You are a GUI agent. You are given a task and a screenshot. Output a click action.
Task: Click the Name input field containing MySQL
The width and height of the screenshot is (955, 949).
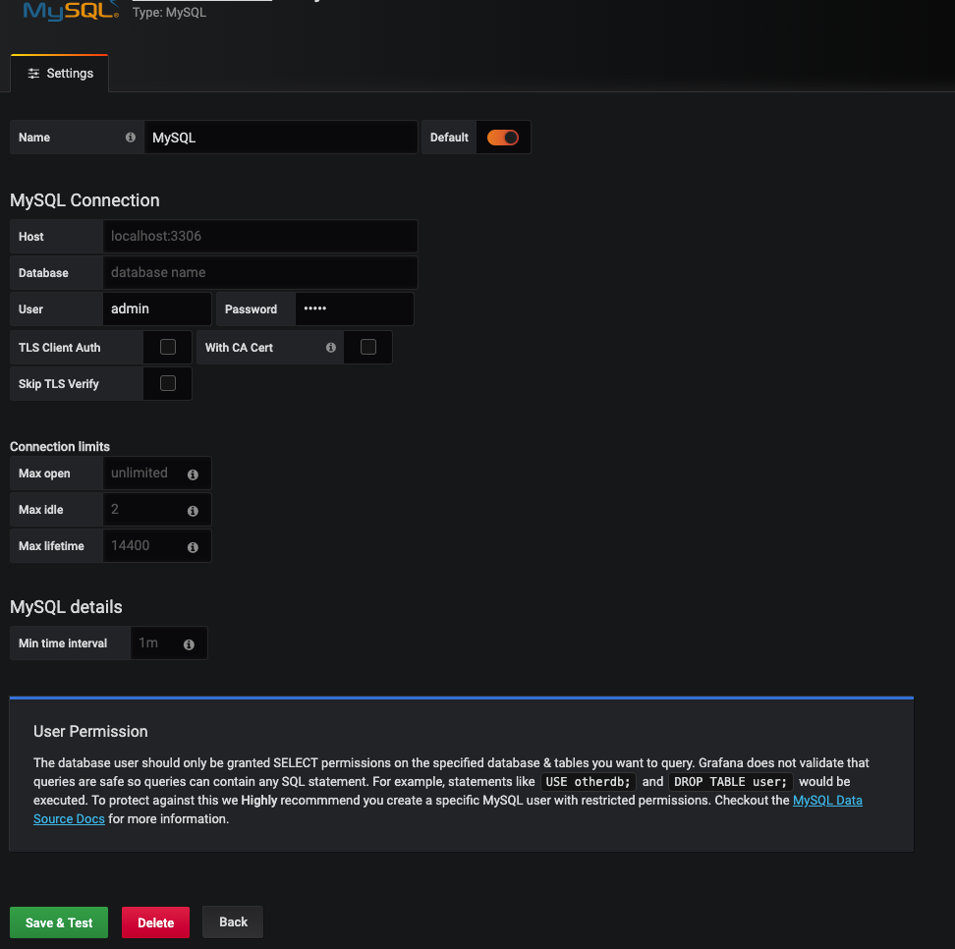281,138
